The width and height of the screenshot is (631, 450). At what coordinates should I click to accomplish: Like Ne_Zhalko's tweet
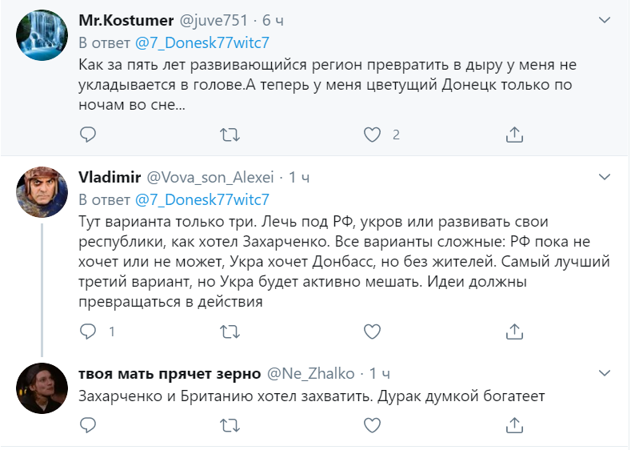pos(372,422)
